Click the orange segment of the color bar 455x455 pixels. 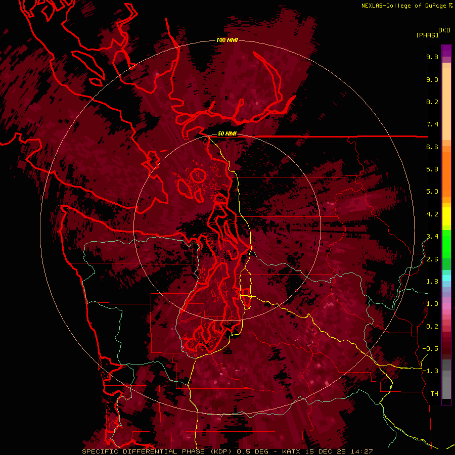(446, 174)
